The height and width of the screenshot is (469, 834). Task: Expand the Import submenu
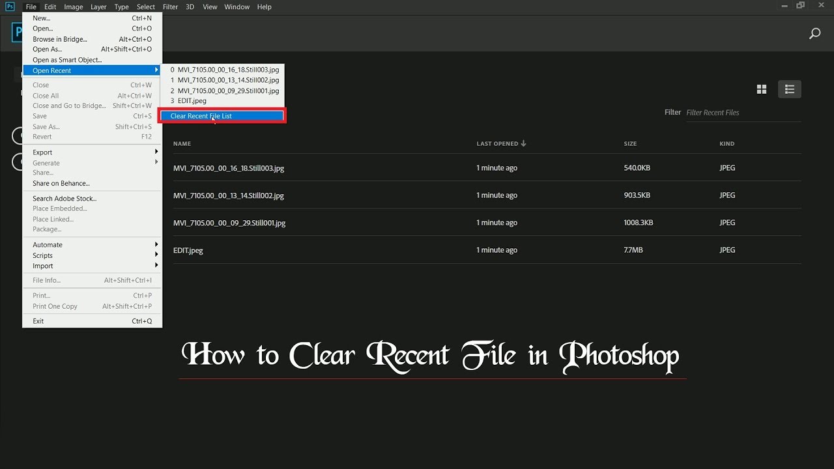click(92, 266)
